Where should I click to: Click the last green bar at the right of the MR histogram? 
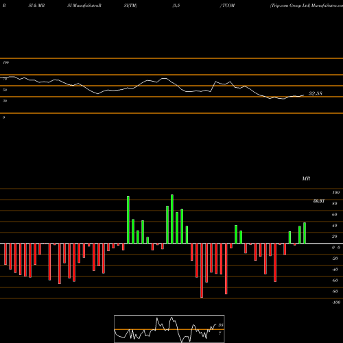pos(305,233)
